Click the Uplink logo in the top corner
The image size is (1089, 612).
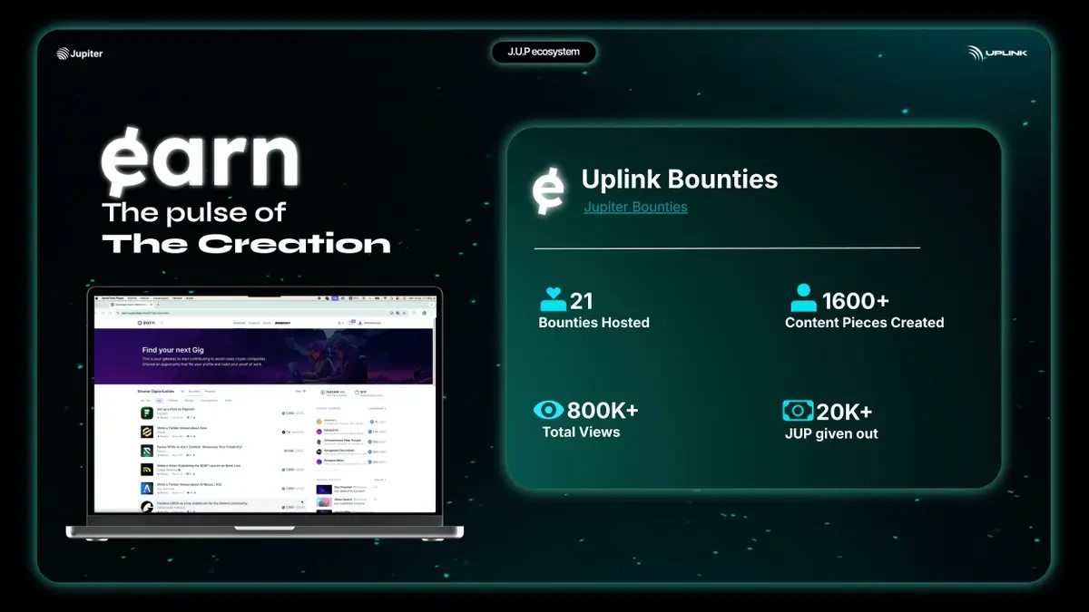point(996,53)
